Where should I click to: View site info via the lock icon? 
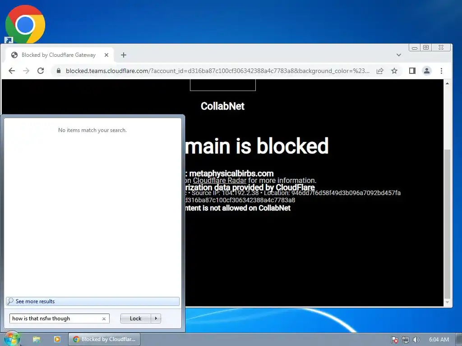click(x=58, y=71)
